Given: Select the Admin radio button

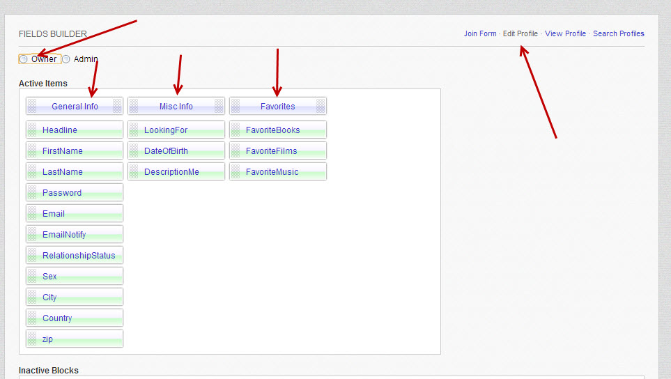Looking at the screenshot, I should [66, 59].
